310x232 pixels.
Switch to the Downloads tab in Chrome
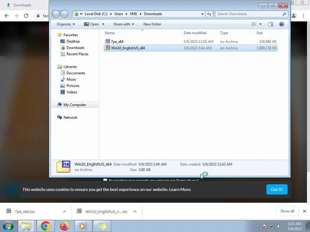22,5
